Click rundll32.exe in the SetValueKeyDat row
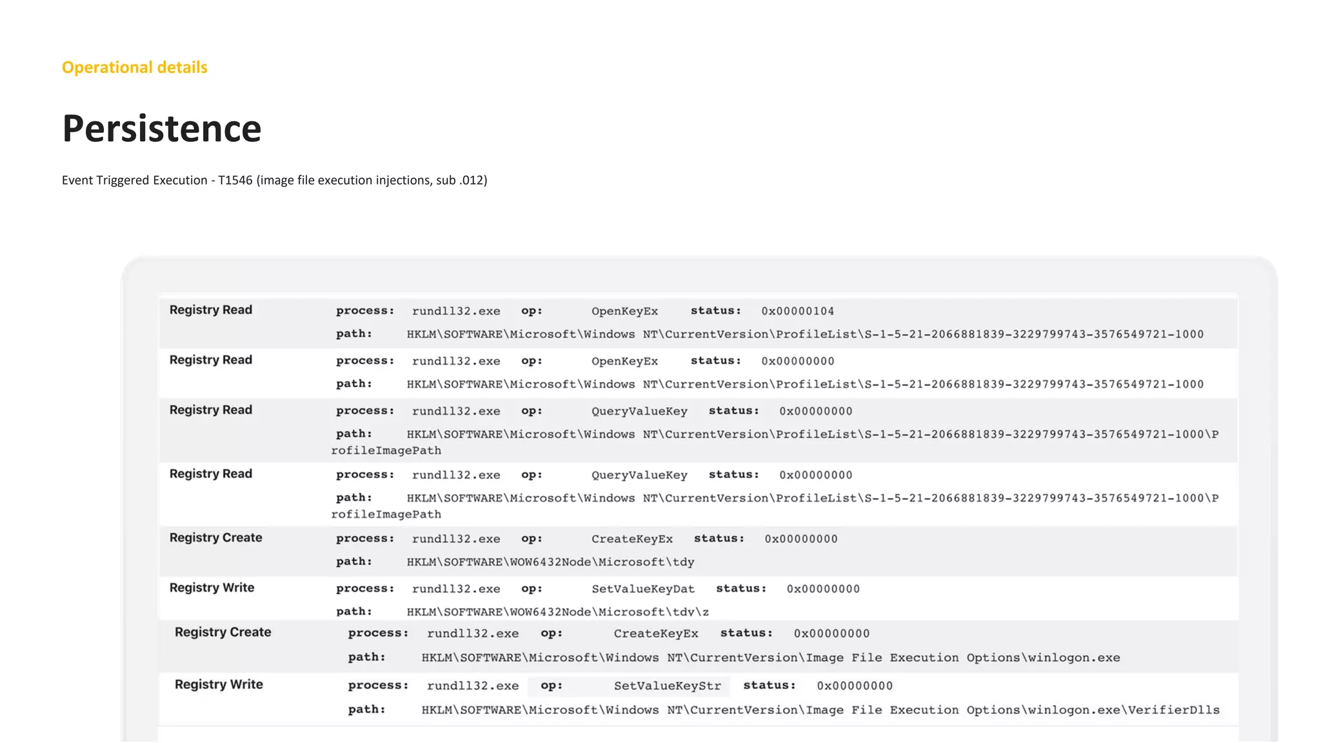The image size is (1321, 743). [x=456, y=589]
